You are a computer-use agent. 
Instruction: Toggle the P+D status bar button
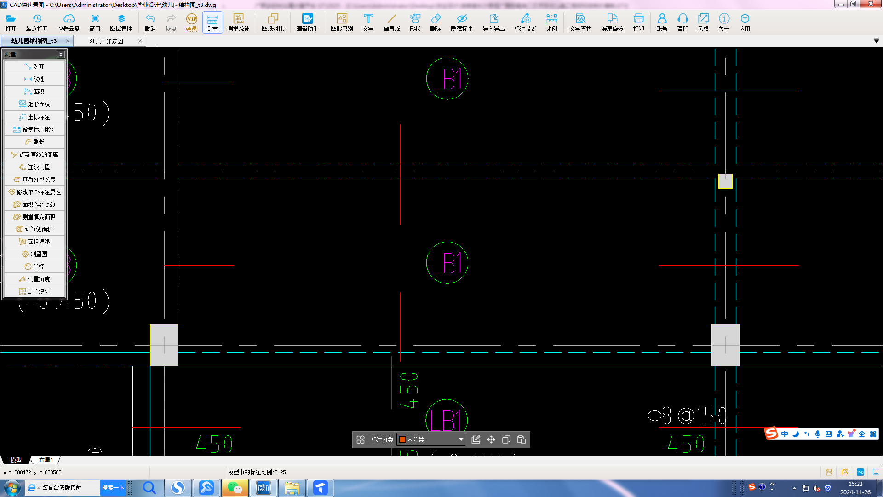pos(860,472)
